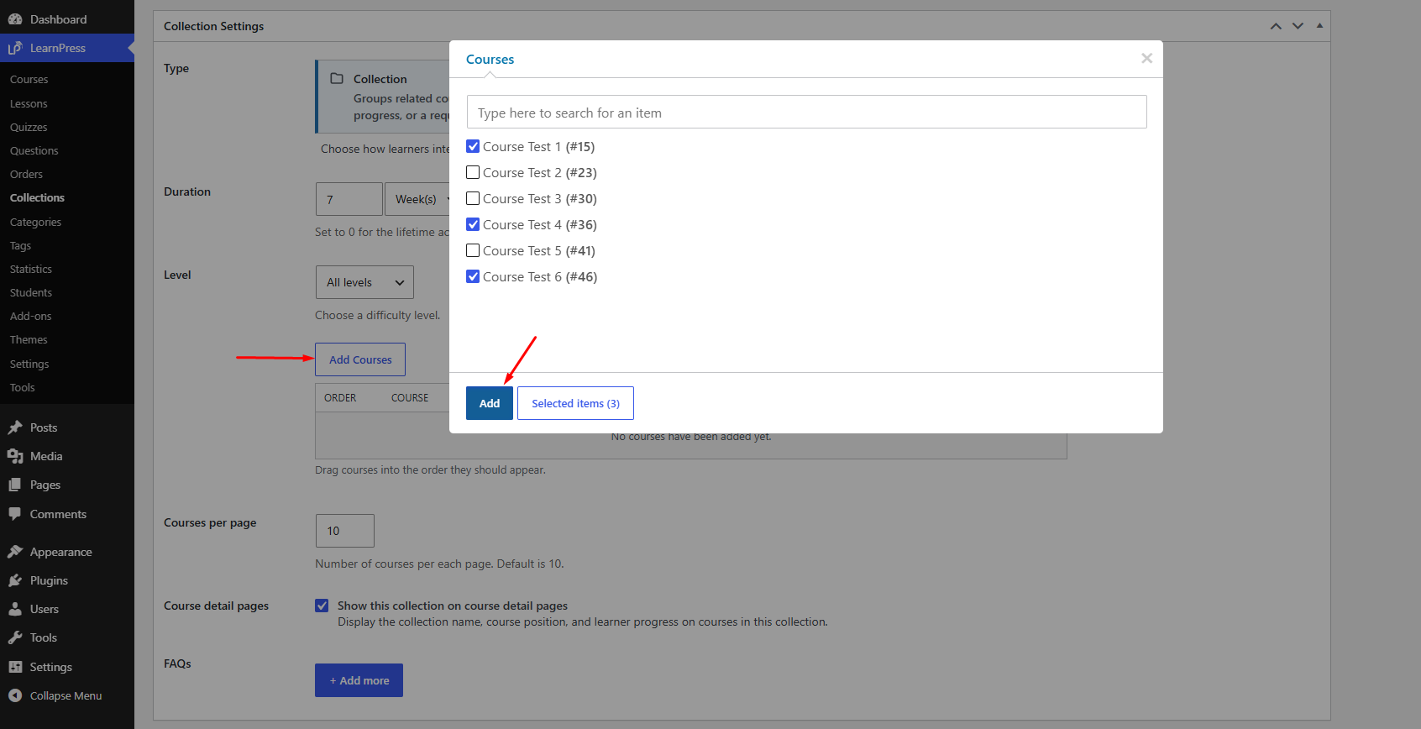
Task: Open Categories in LearnPress submenu
Action: (35, 222)
